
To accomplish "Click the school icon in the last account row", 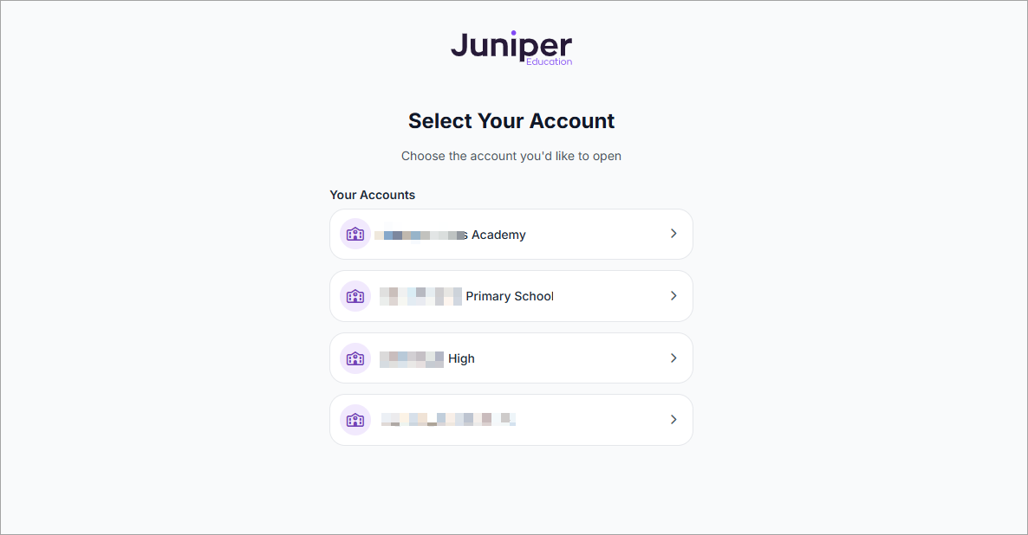I will point(355,420).
